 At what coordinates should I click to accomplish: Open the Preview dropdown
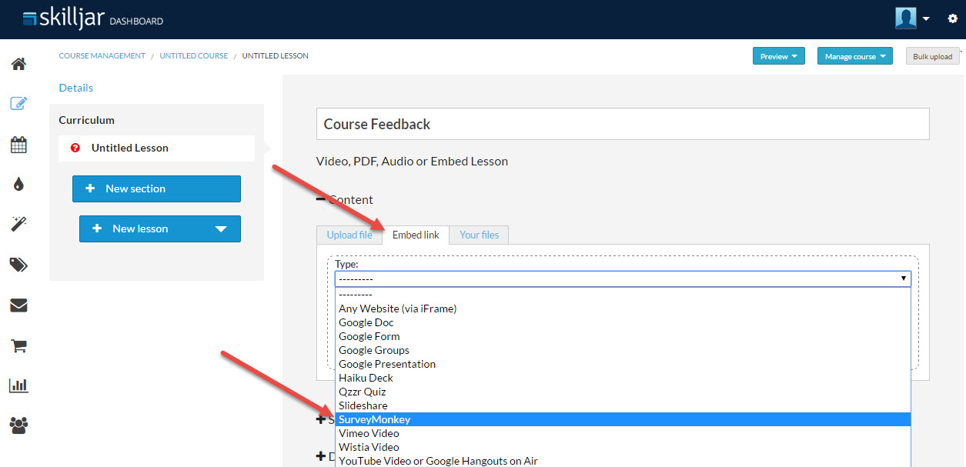pos(779,56)
